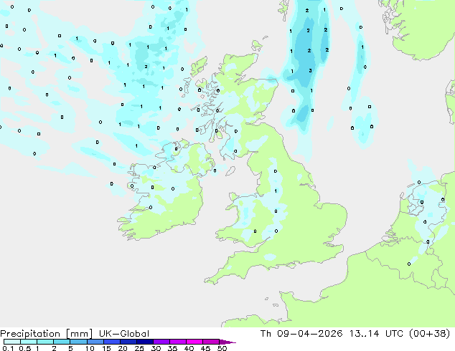Click the "Precipitation" title word
The height and width of the screenshot is (351, 455).
coord(30,334)
